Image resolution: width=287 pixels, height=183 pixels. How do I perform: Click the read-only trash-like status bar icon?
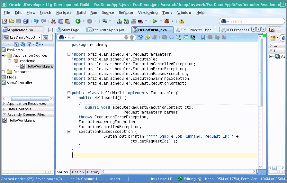click(x=200, y=179)
